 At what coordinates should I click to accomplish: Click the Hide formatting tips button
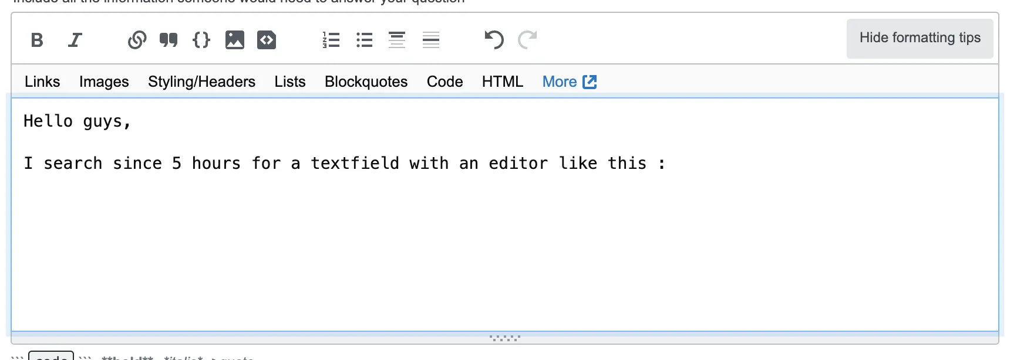(x=920, y=38)
